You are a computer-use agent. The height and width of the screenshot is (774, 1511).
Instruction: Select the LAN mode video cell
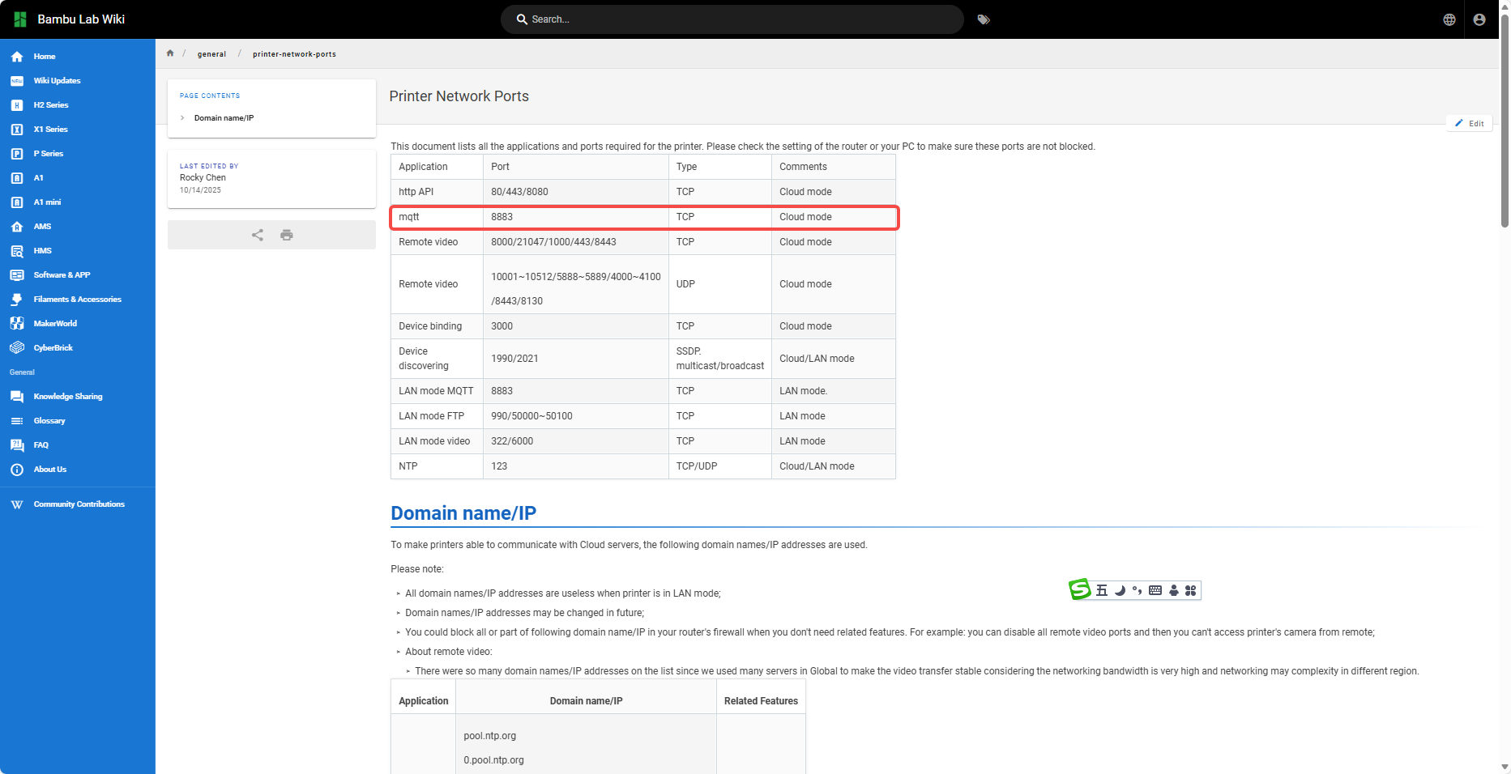pyautogui.click(x=437, y=441)
